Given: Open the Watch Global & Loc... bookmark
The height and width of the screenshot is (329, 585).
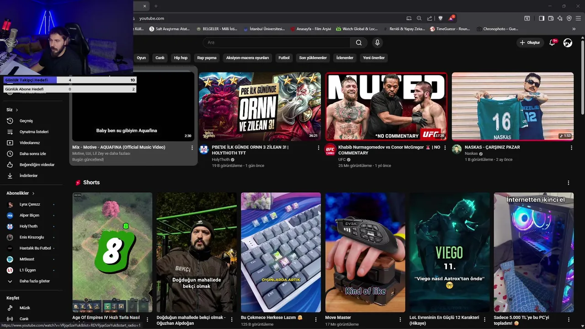Looking at the screenshot, I should pos(356,29).
